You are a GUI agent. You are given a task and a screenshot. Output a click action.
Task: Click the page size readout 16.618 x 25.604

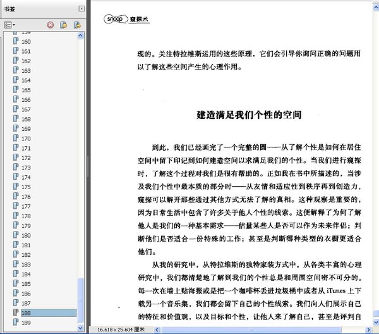(x=121, y=330)
